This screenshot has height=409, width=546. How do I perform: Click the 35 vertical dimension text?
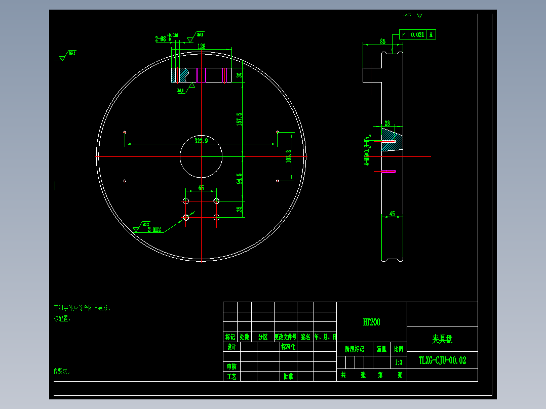[239, 209]
